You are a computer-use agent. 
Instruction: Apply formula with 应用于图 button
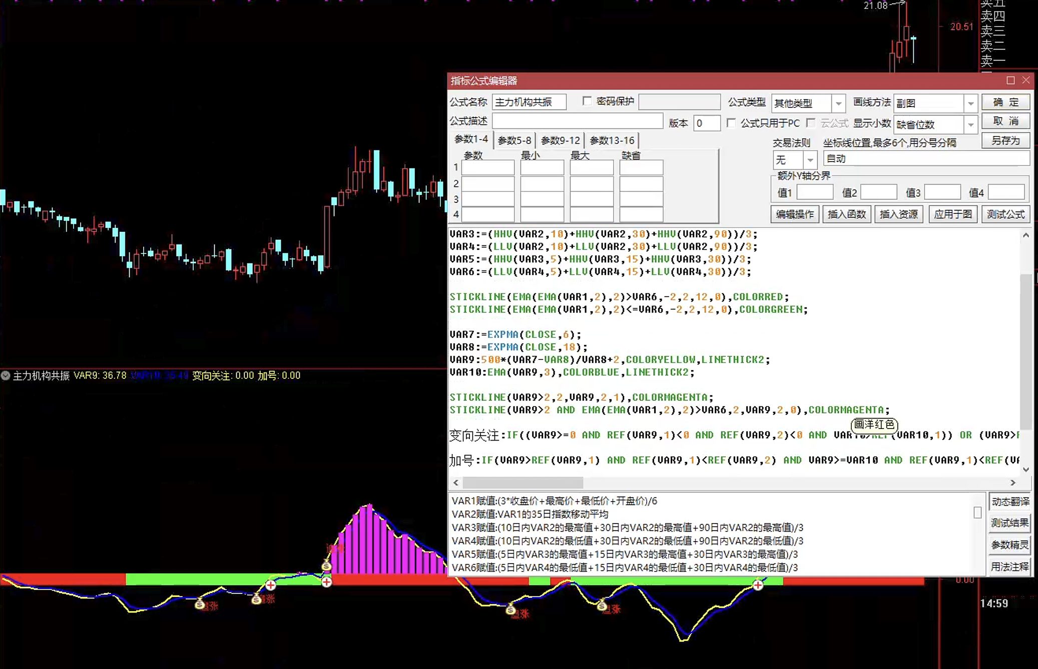(x=953, y=214)
